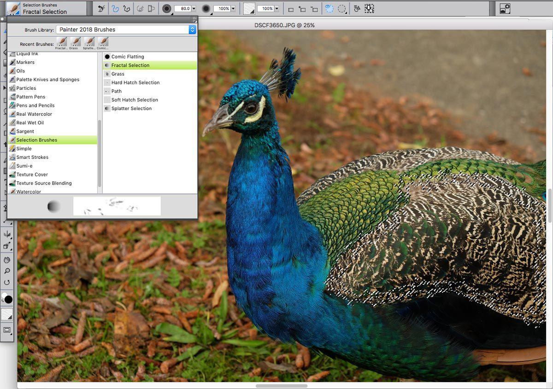Click the brush dab preview

point(54,206)
